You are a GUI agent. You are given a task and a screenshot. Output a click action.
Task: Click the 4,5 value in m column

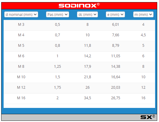pyautogui.click(x=143, y=35)
